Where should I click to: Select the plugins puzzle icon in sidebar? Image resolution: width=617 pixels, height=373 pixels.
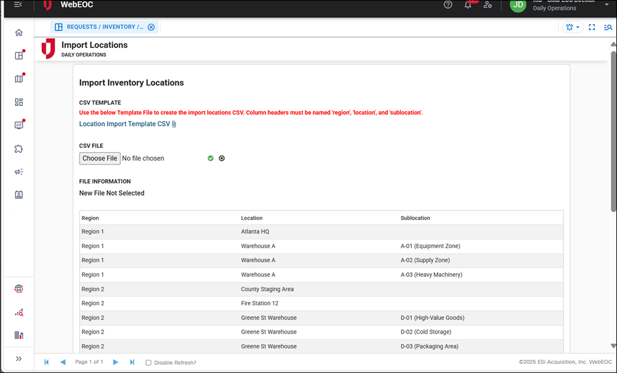[18, 148]
